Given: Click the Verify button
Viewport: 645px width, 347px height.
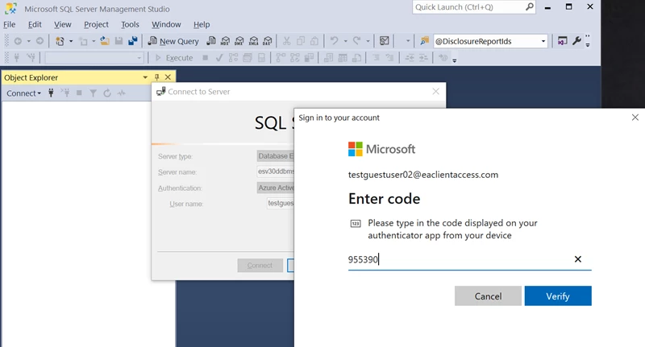Looking at the screenshot, I should point(558,296).
